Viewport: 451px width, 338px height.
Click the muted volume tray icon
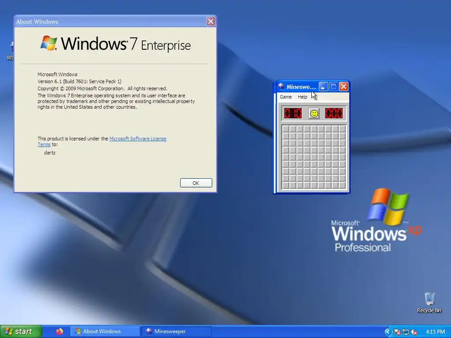(x=414, y=332)
